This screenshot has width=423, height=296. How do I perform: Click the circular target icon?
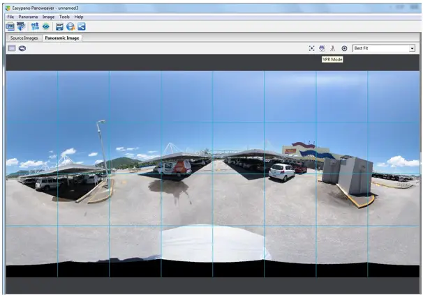[344, 49]
